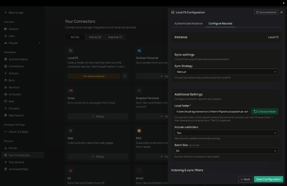Filter connectors by All (14) tab

click(x=75, y=37)
